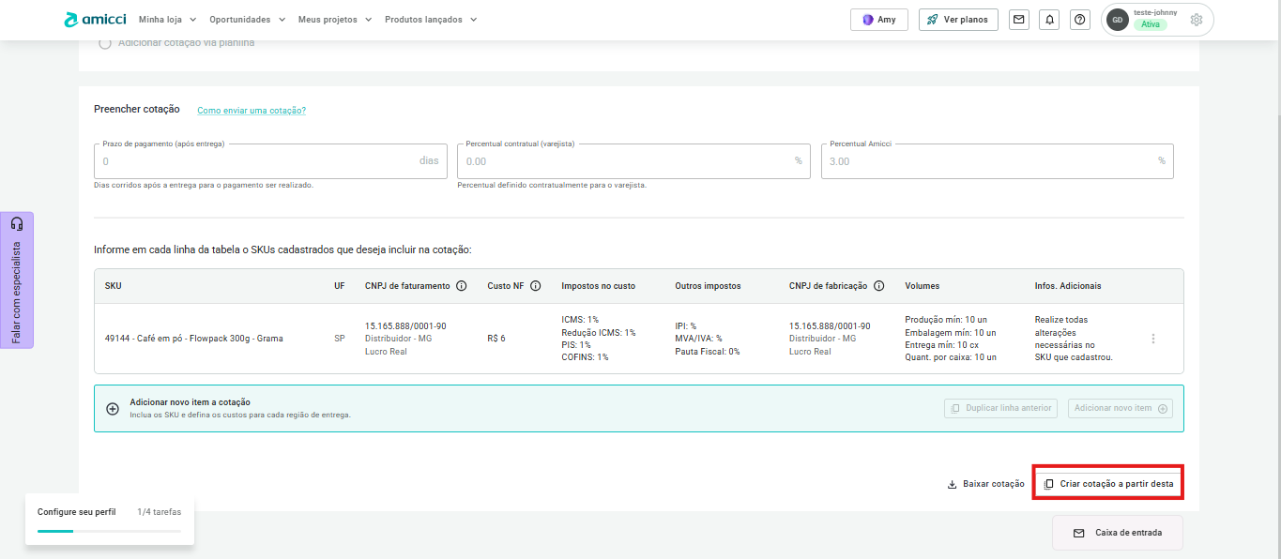
Task: Click teste-johnny username label
Action: 1155,12
